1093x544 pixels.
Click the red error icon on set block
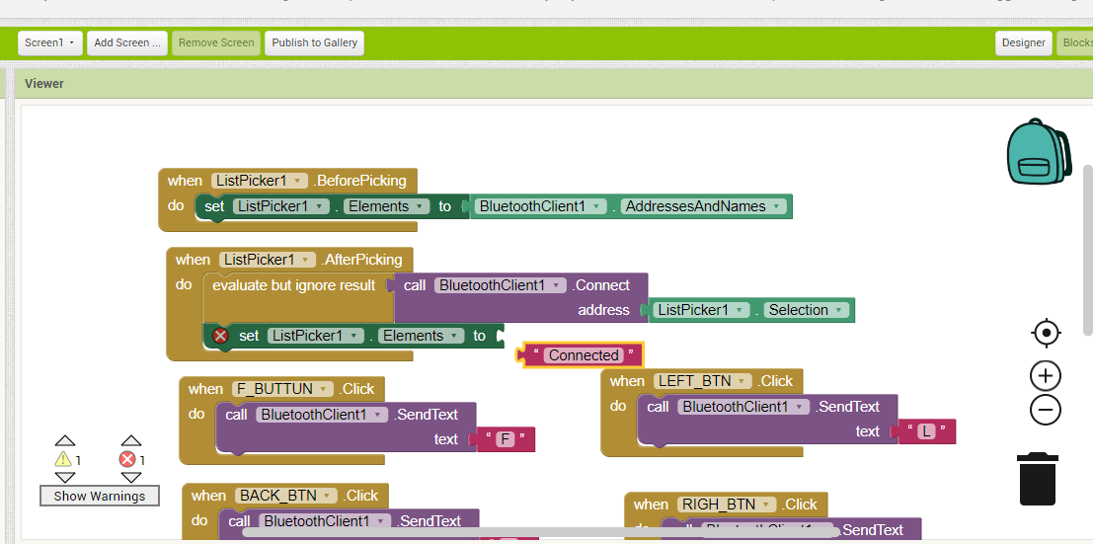220,336
